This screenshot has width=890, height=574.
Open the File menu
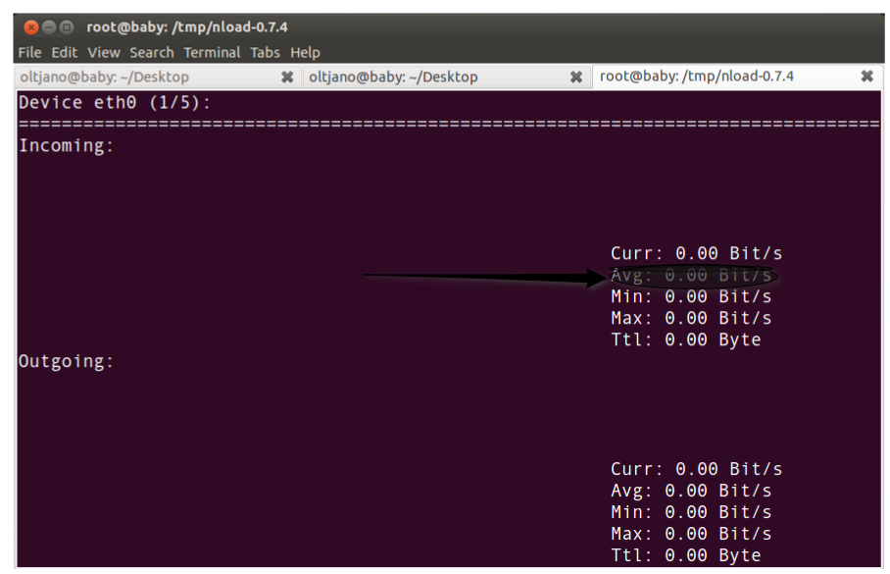click(x=28, y=52)
